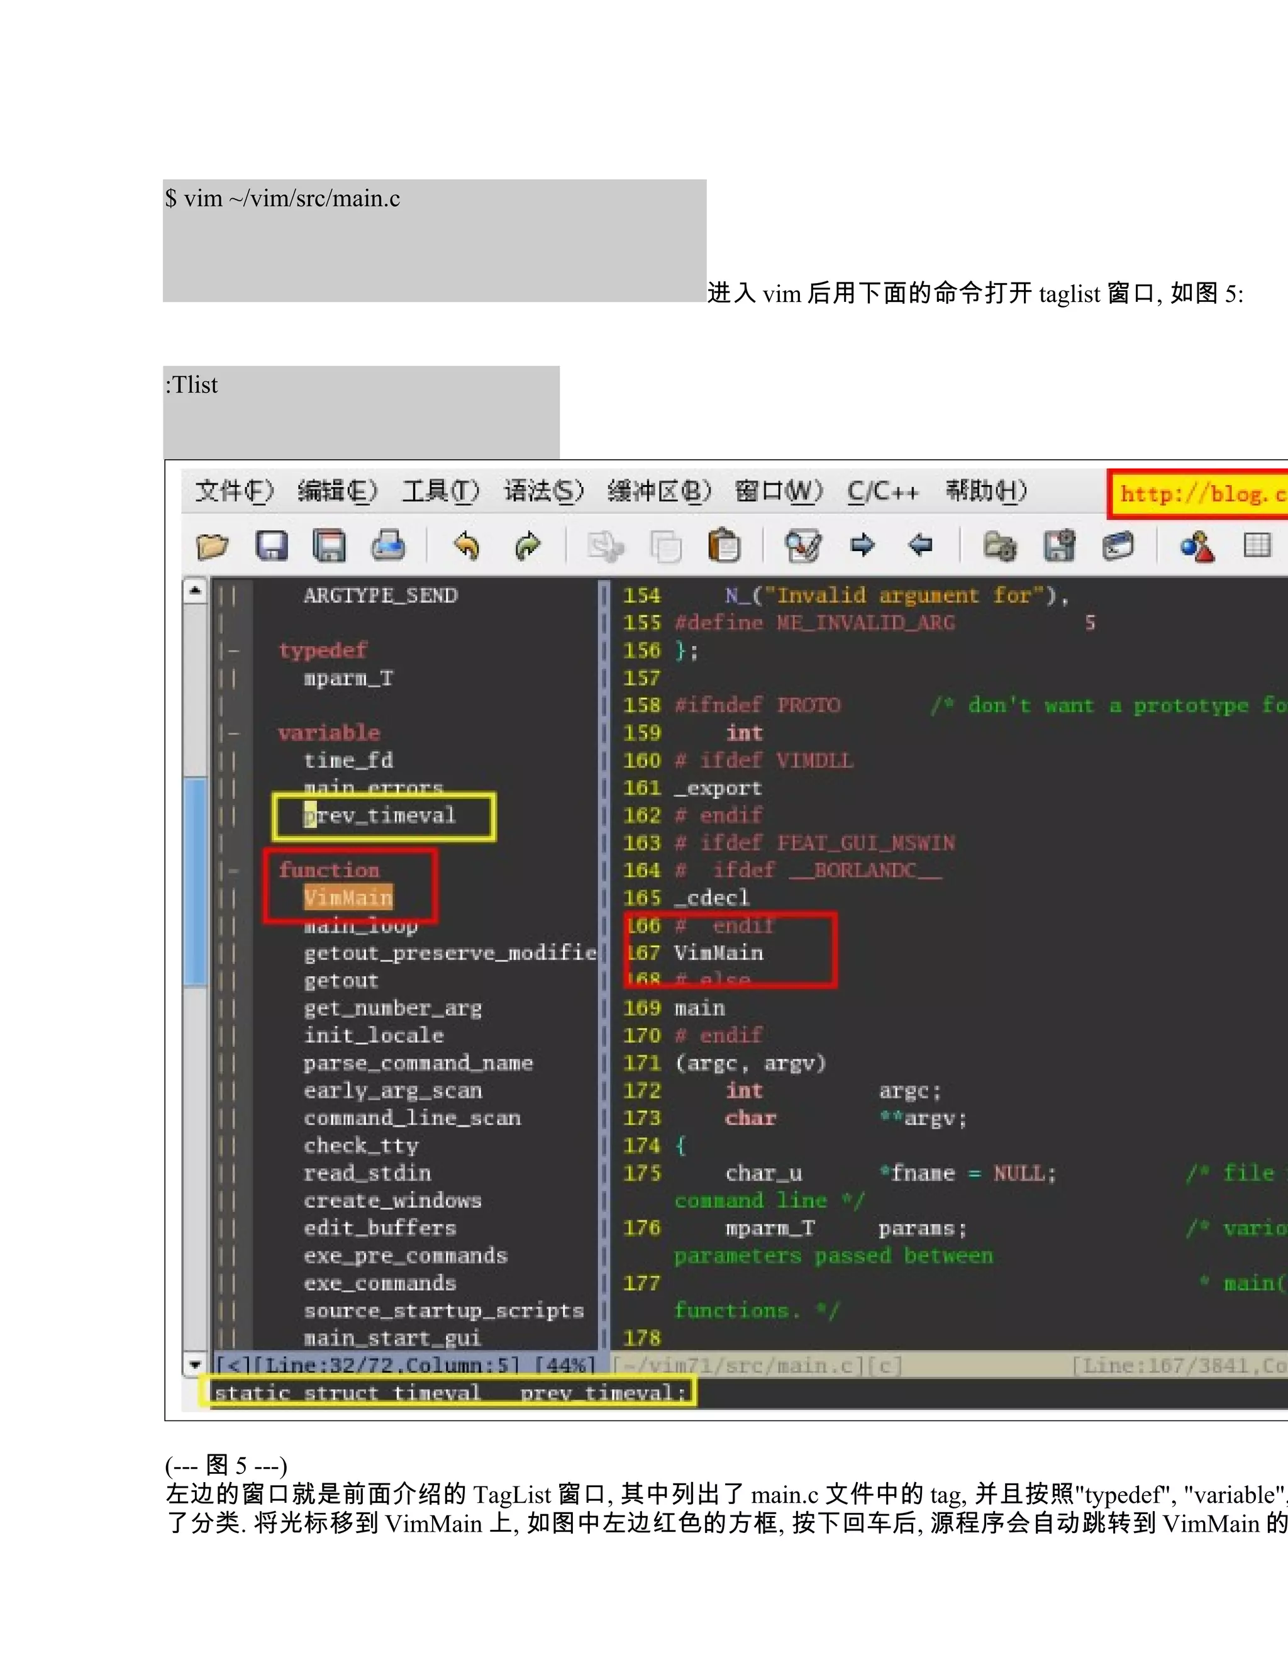This screenshot has height=1667, width=1288.
Task: Select source_startup_scripts function tag
Action: coord(444,1310)
